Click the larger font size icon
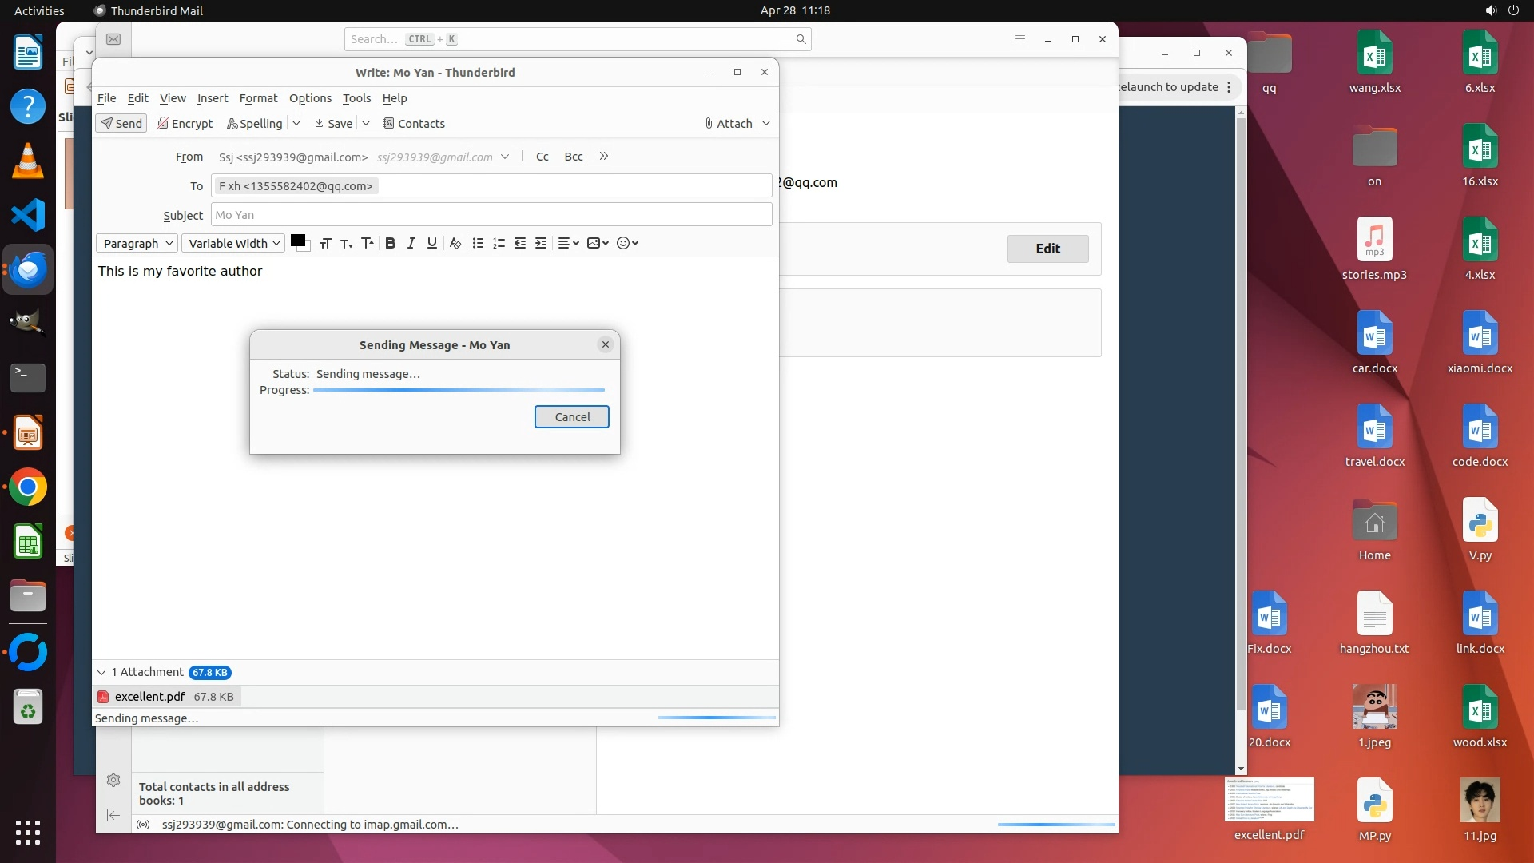1534x863 pixels. point(367,243)
